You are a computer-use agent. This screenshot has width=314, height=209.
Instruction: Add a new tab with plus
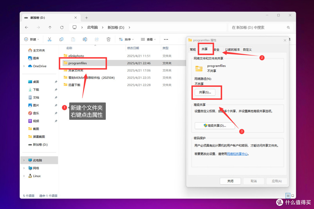pyautogui.click(x=87, y=18)
